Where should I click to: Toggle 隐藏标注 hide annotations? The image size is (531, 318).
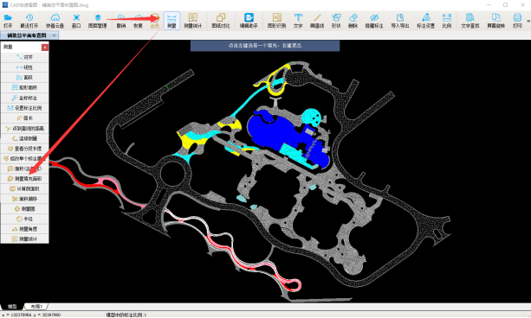point(374,21)
